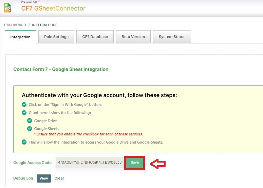Click the "Google Drive" permission text
The width and height of the screenshot is (263, 188).
tap(45, 121)
